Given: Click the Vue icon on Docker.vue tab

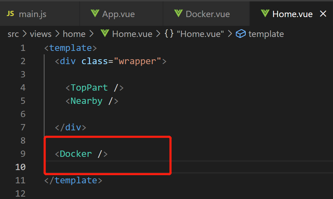Looking at the screenshot, I should tap(179, 14).
